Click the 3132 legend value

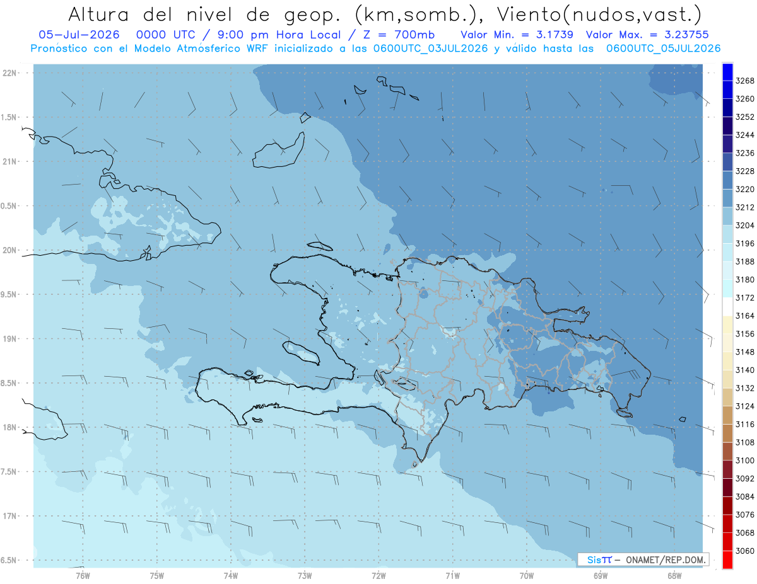[744, 388]
